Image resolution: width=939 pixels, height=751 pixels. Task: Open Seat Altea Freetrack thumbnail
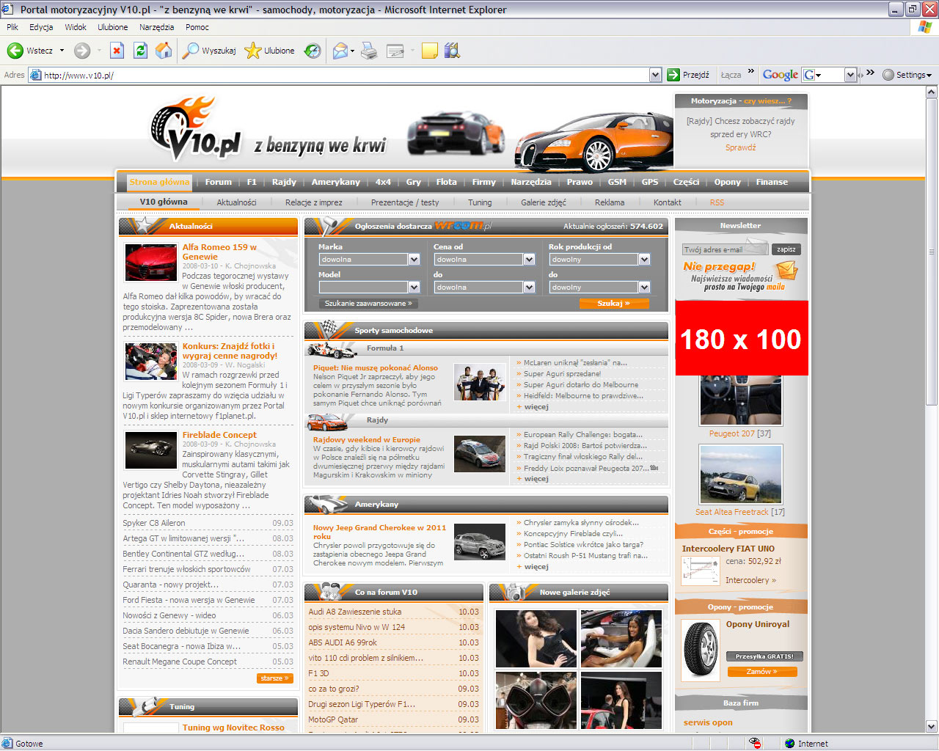pos(741,475)
